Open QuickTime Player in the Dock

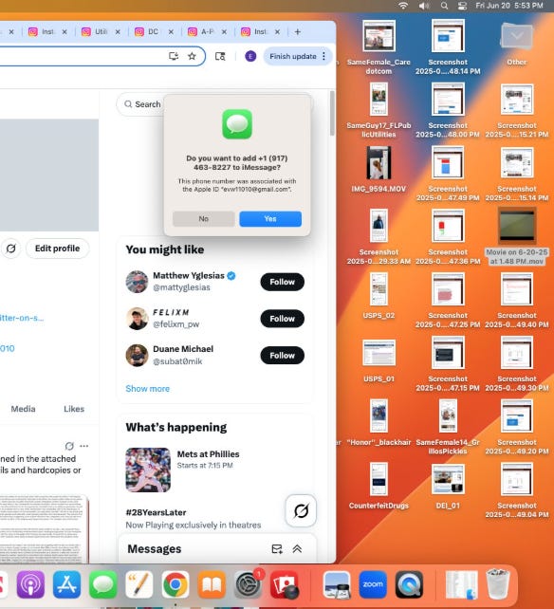(409, 584)
